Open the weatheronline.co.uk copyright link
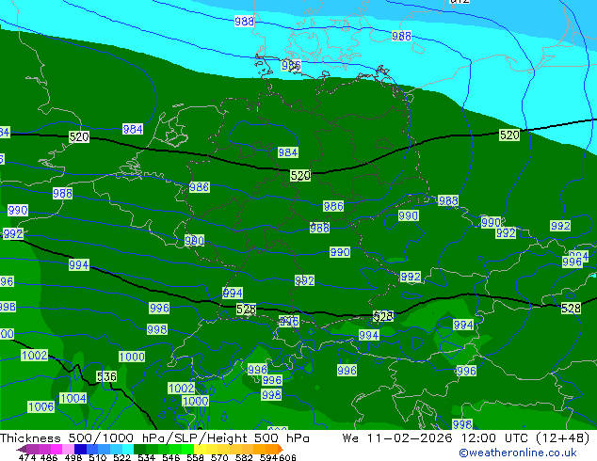Image resolution: width=597 pixels, height=461 pixels. [x=518, y=453]
